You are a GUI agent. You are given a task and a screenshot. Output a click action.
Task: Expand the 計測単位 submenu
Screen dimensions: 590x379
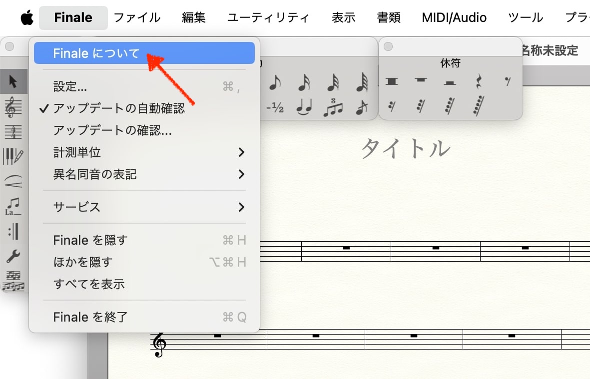[x=144, y=152]
